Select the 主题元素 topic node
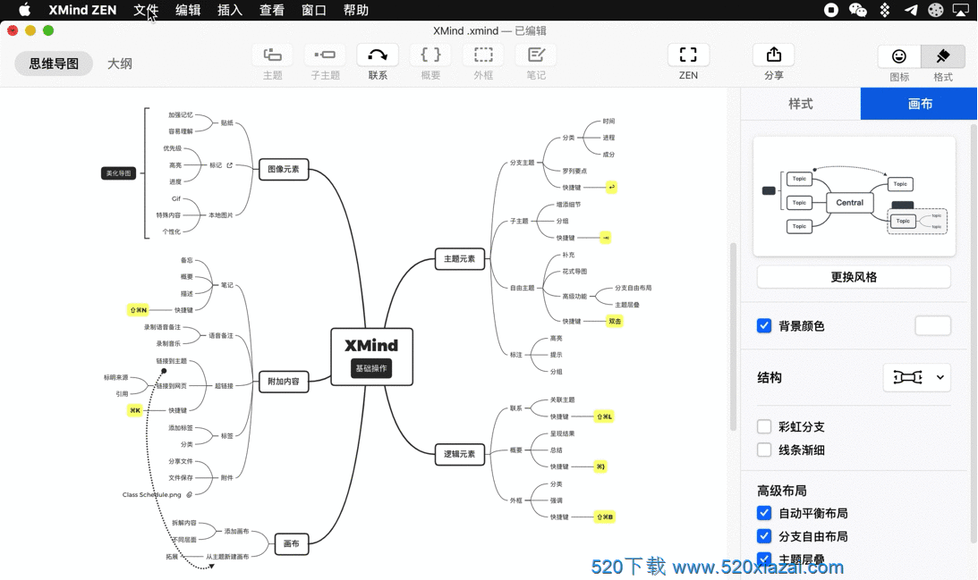Viewport: 978px width, 580px height. tap(460, 258)
